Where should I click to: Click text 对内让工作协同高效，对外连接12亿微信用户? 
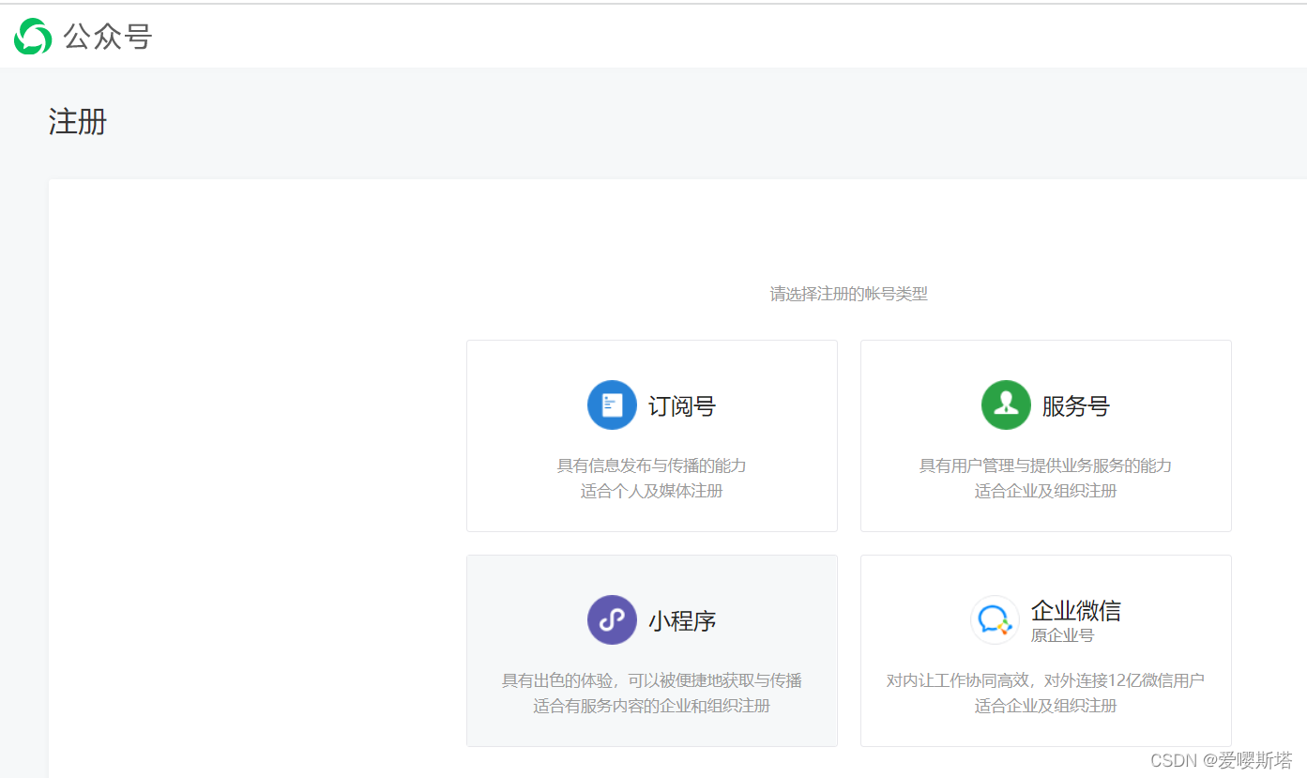coord(1045,680)
